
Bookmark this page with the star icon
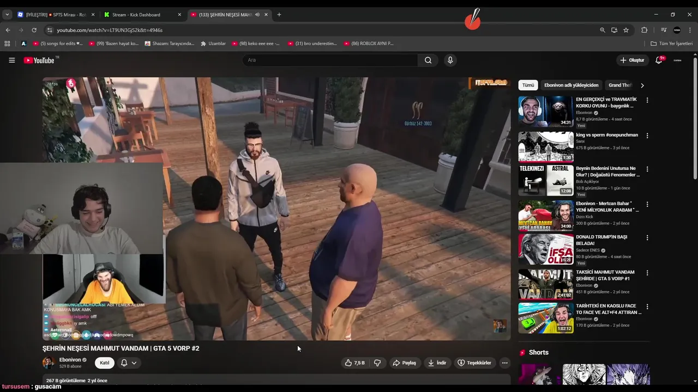pyautogui.click(x=626, y=30)
